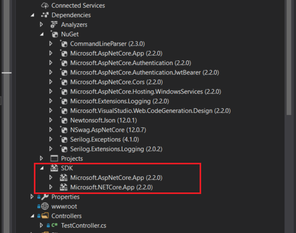Select the NuGet label
Viewport: 296px width, 233px height.
70,34
